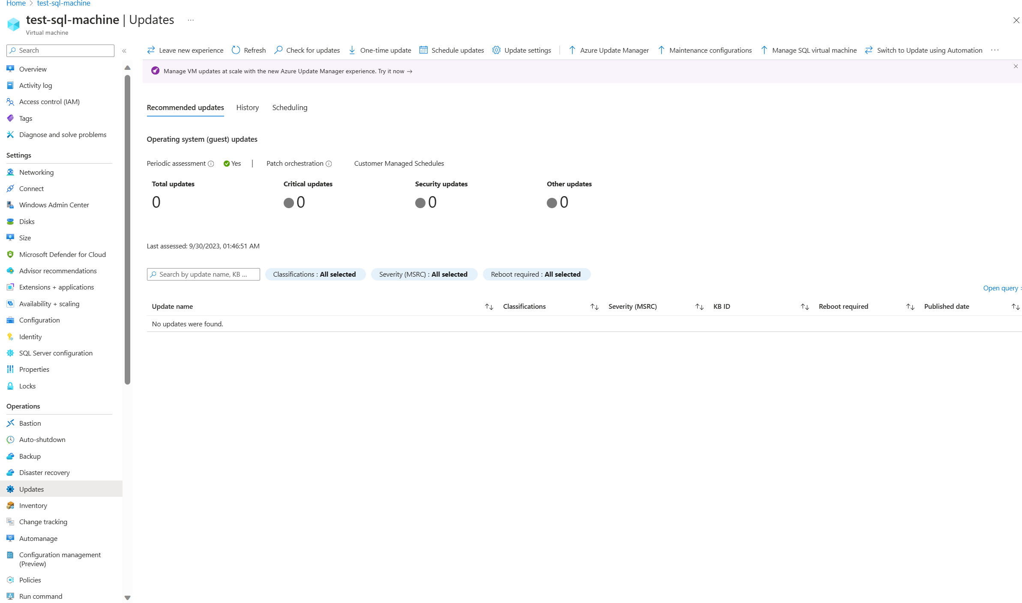Switch to the Scheduling tab
Viewport: 1022px width, 603px height.
(x=290, y=107)
